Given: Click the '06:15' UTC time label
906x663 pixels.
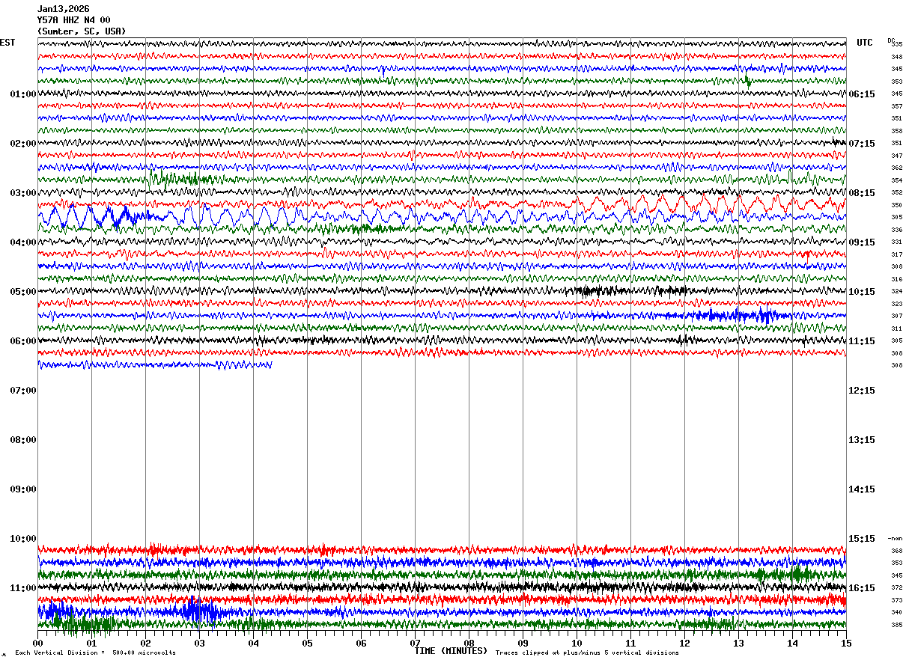Looking at the screenshot, I should 862,94.
